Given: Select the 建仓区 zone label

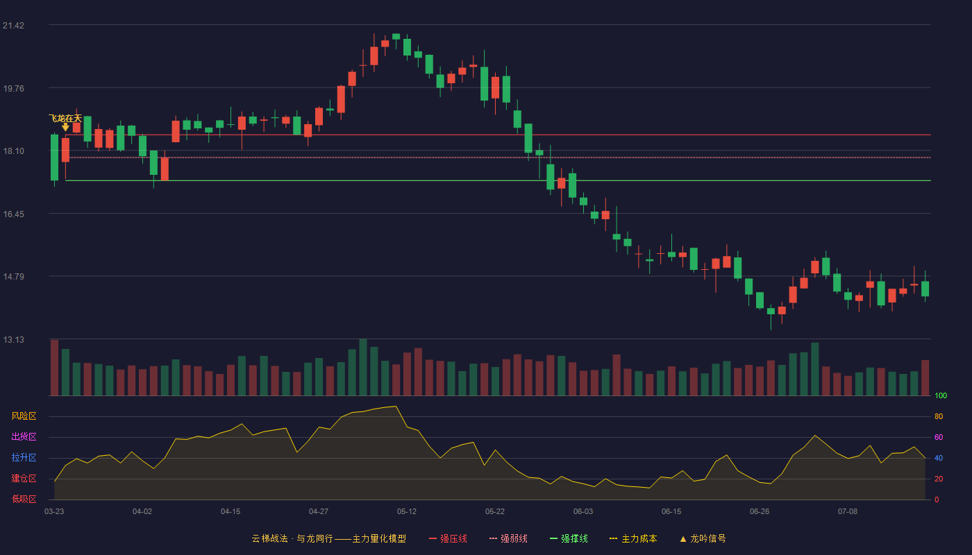Looking at the screenshot, I should [24, 479].
